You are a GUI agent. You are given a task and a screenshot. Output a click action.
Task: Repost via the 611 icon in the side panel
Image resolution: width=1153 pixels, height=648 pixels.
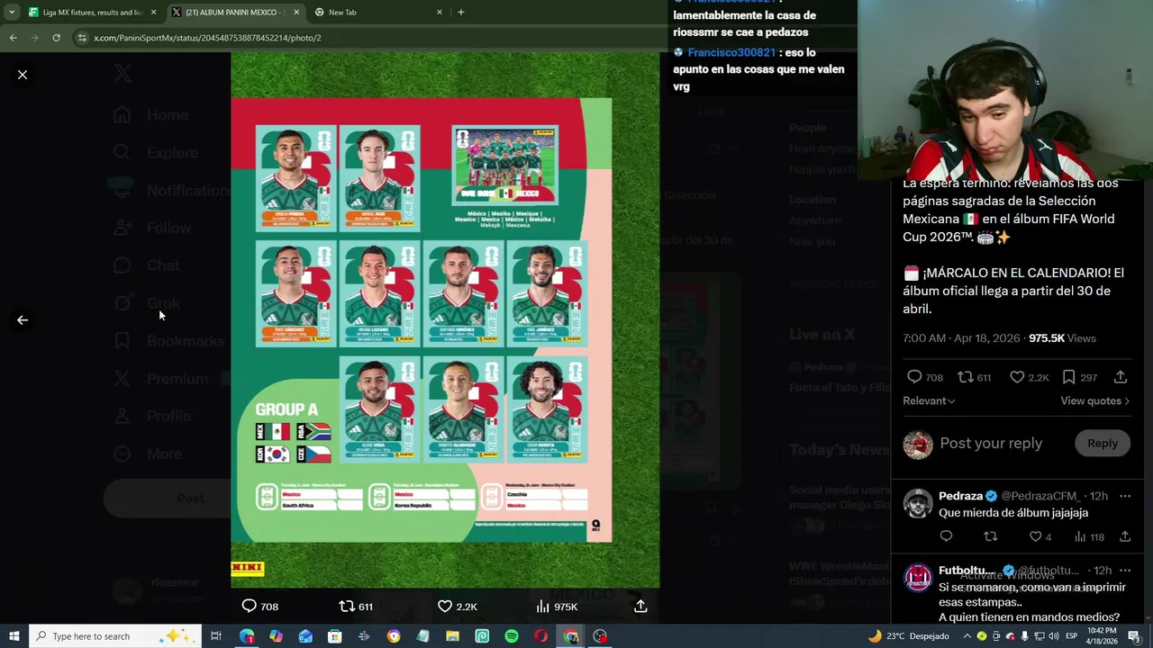[x=974, y=377]
